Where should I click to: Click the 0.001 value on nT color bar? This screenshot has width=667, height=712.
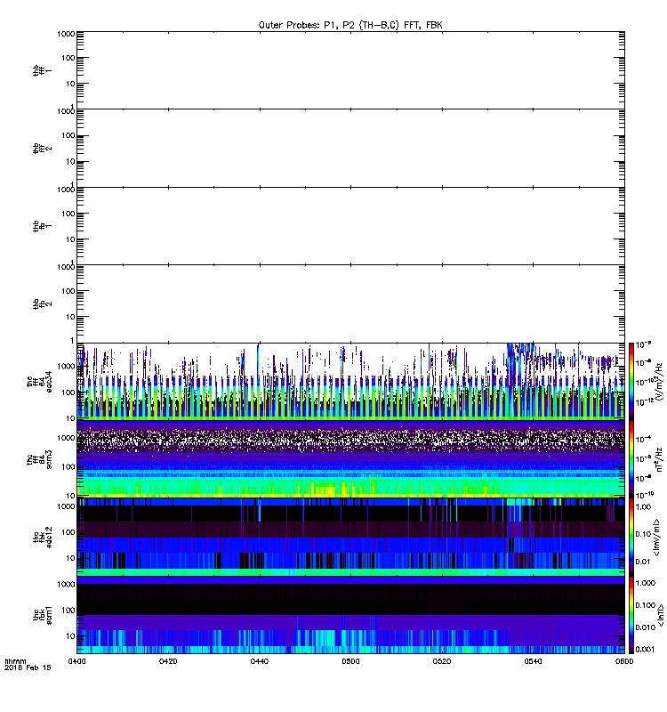point(646,650)
